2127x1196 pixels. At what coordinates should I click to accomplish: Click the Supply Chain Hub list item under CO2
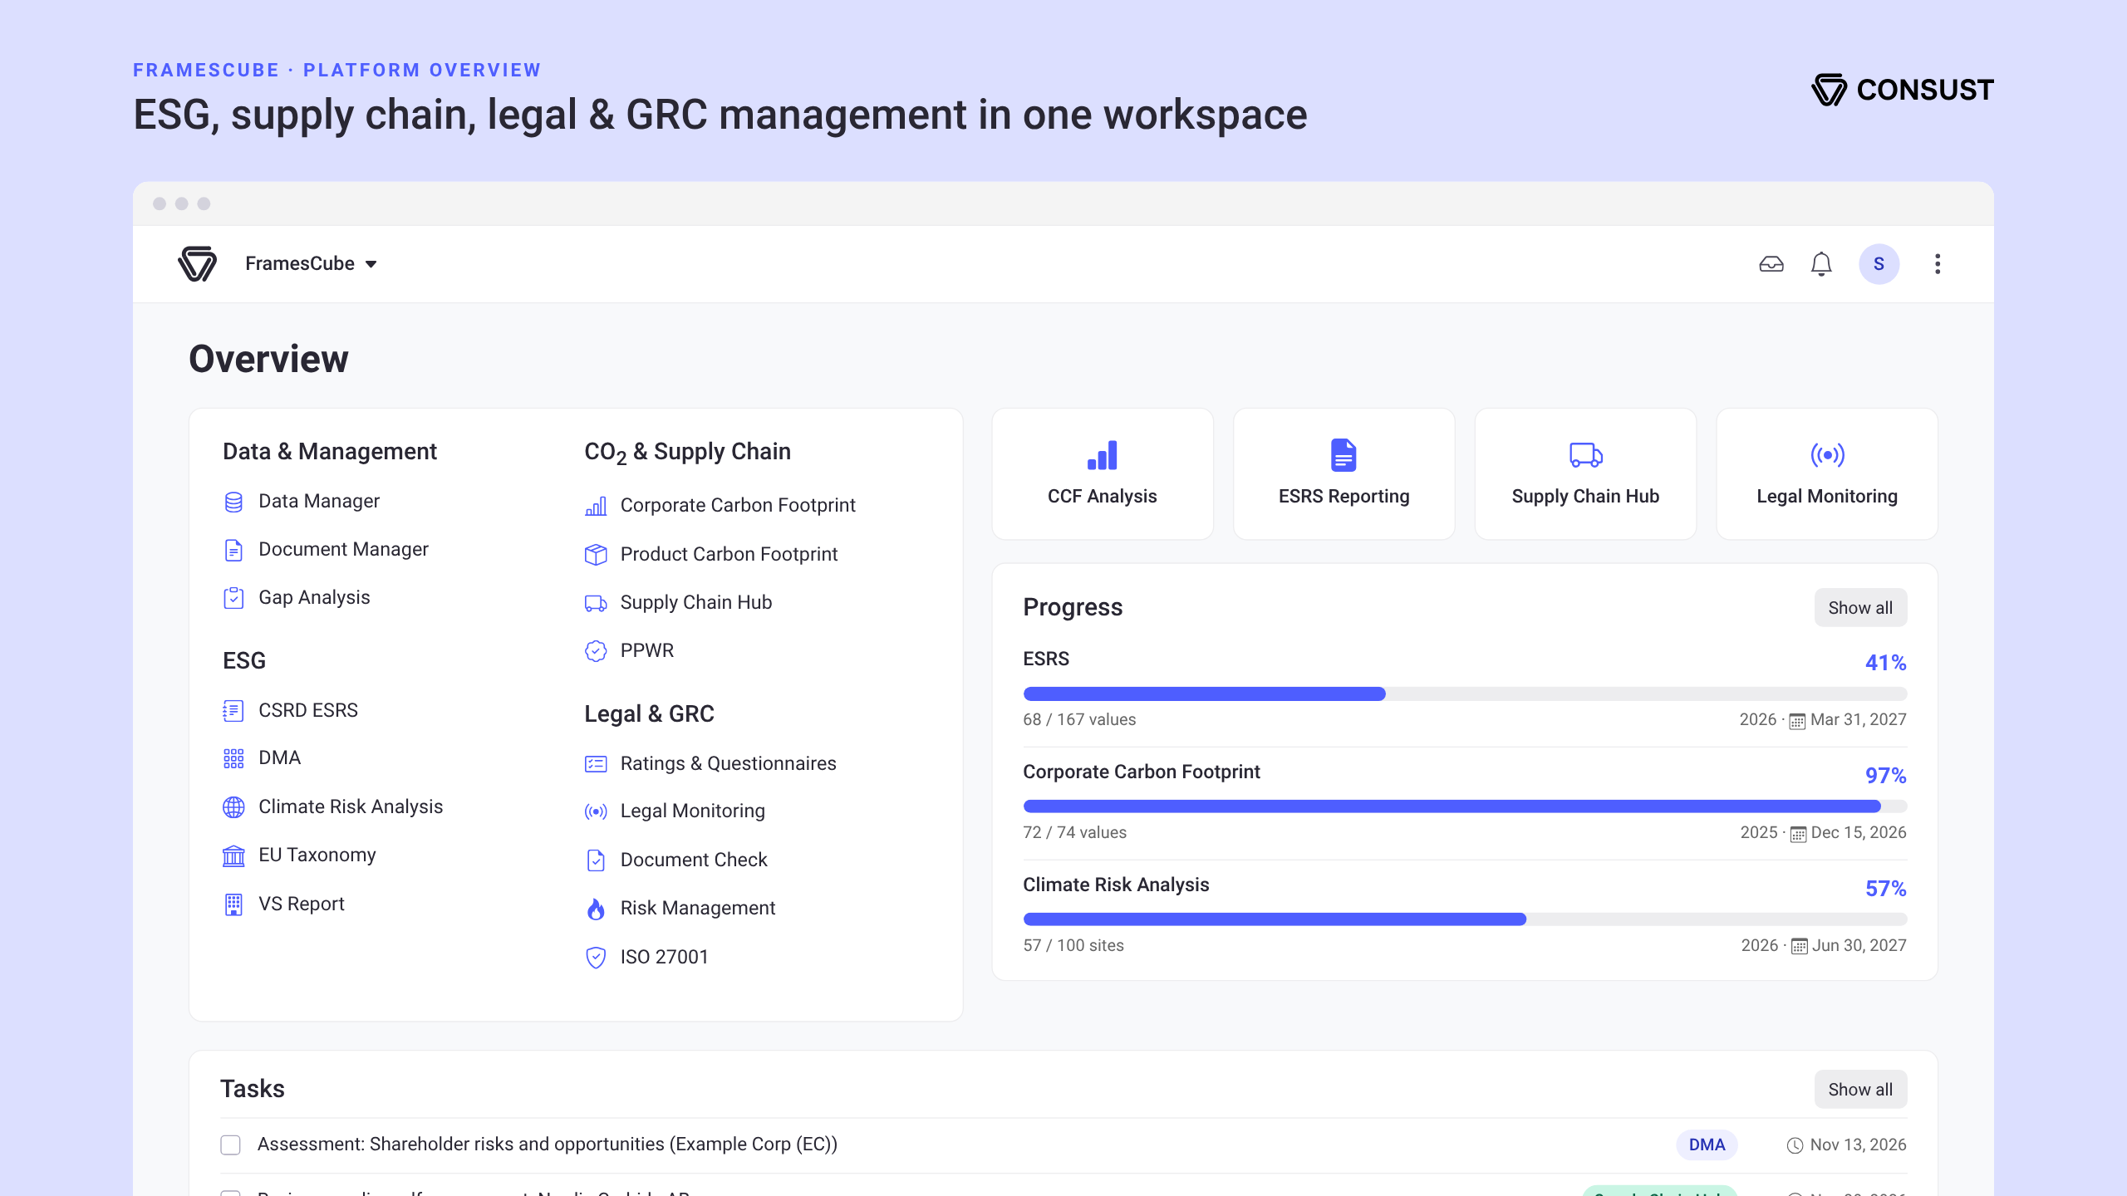pos(696,603)
